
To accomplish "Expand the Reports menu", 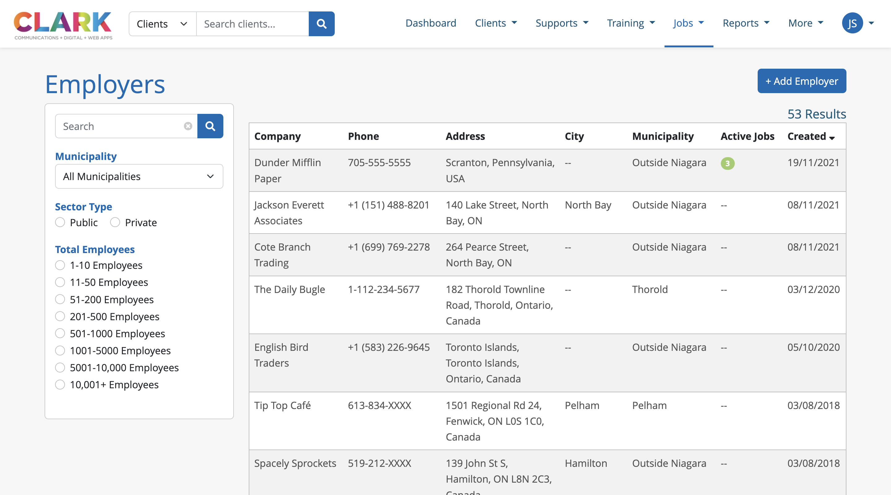I will [x=746, y=23].
